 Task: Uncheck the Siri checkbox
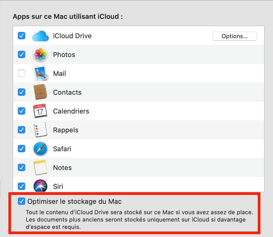(22, 186)
